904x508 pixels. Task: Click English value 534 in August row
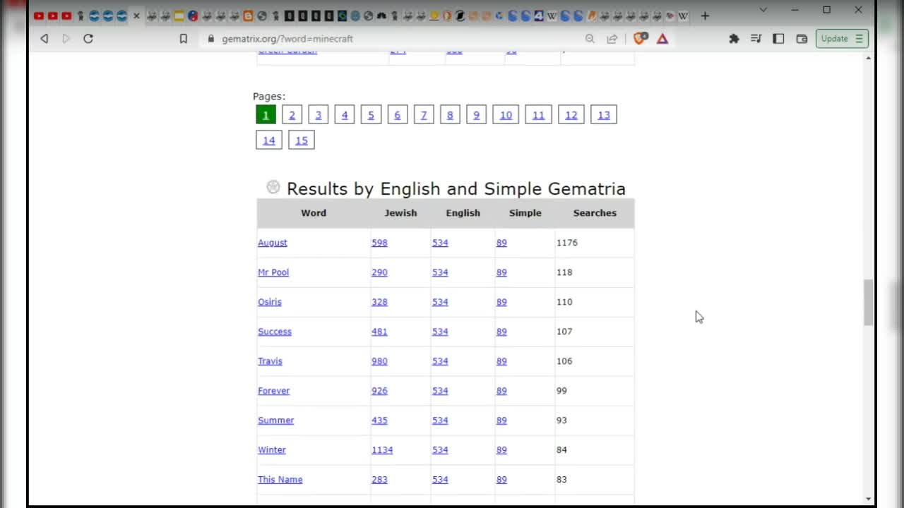(440, 243)
